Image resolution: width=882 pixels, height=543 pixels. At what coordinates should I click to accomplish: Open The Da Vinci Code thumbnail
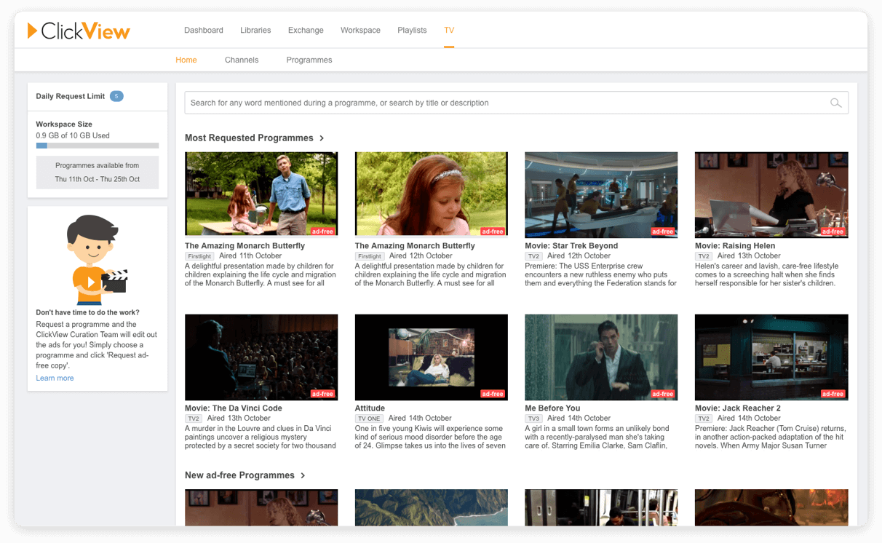coord(261,357)
